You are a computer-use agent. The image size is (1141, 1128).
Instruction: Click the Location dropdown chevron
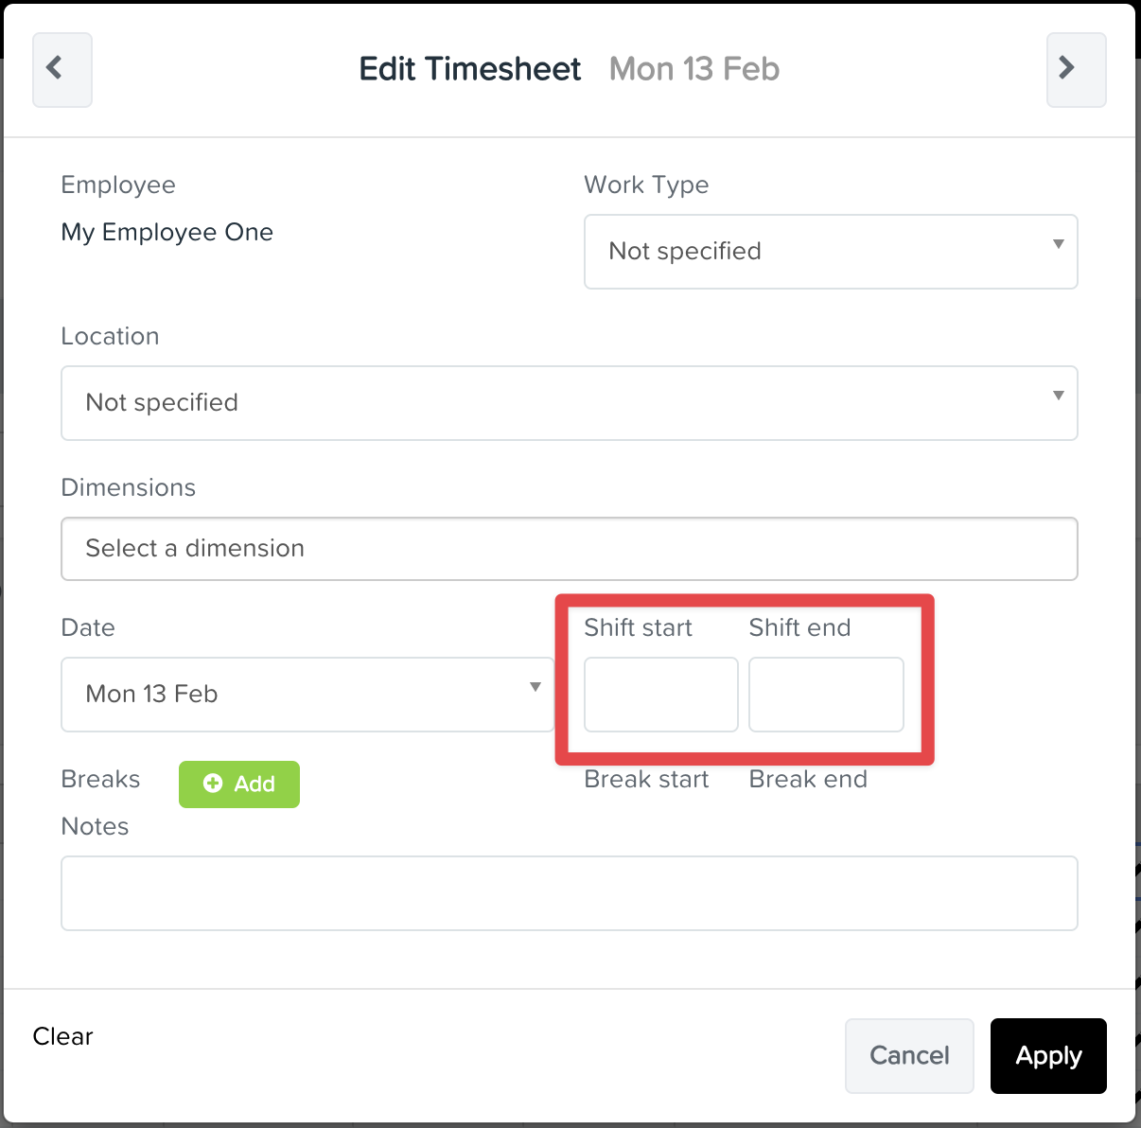pos(1058,396)
